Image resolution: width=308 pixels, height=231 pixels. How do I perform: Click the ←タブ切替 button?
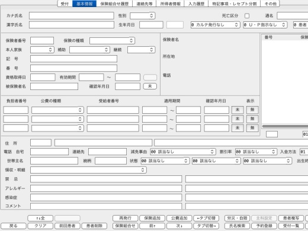point(206,218)
